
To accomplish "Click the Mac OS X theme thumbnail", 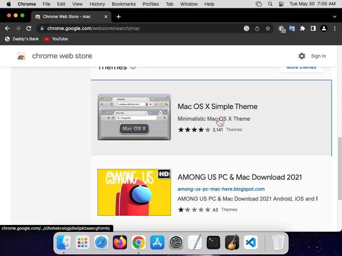I will coord(134,117).
